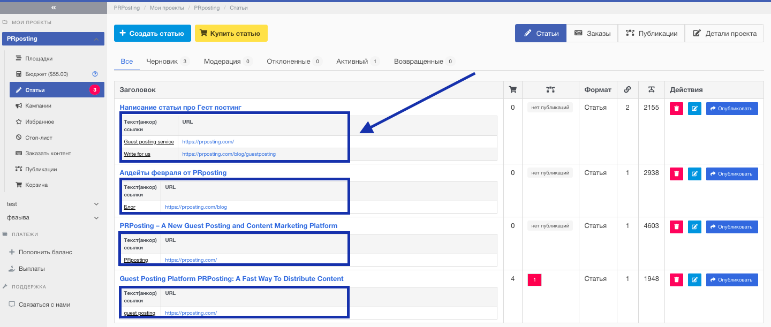Select the Отклоненные filter tab

294,62
